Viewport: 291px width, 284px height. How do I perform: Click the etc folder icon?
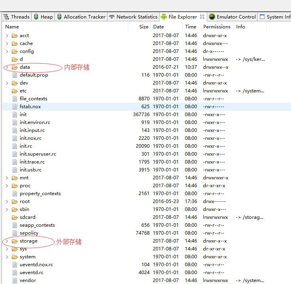coord(15,91)
